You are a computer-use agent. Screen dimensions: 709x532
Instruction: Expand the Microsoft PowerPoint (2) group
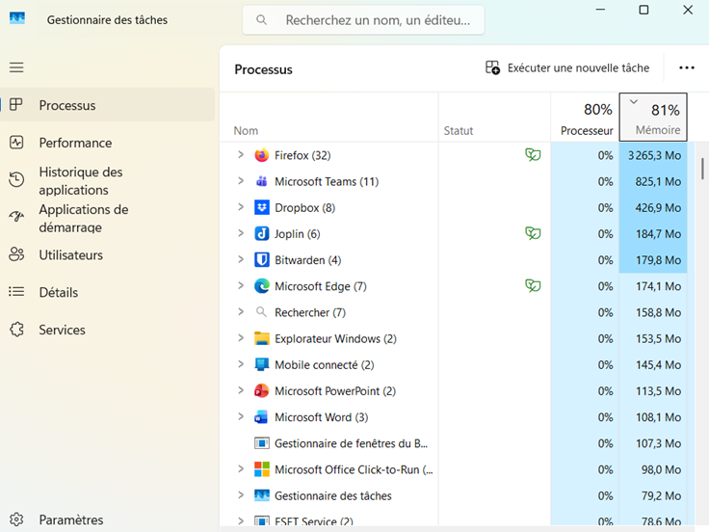[x=241, y=390]
